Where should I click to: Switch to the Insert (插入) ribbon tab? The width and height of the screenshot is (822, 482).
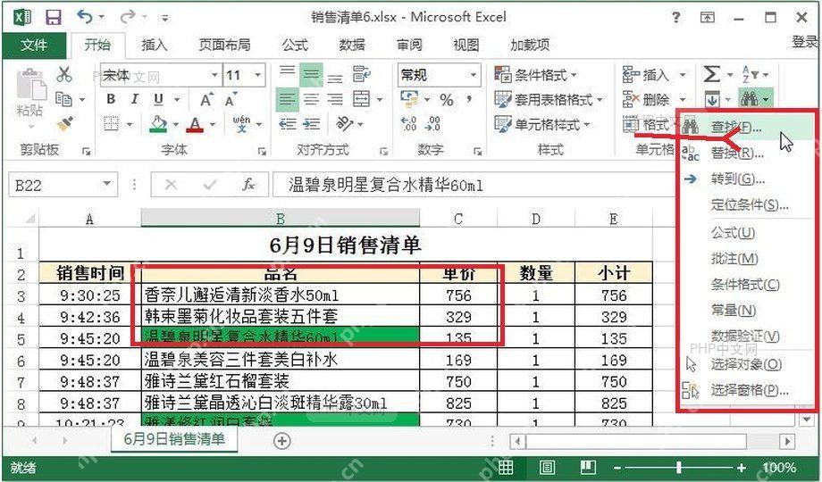coord(154,45)
